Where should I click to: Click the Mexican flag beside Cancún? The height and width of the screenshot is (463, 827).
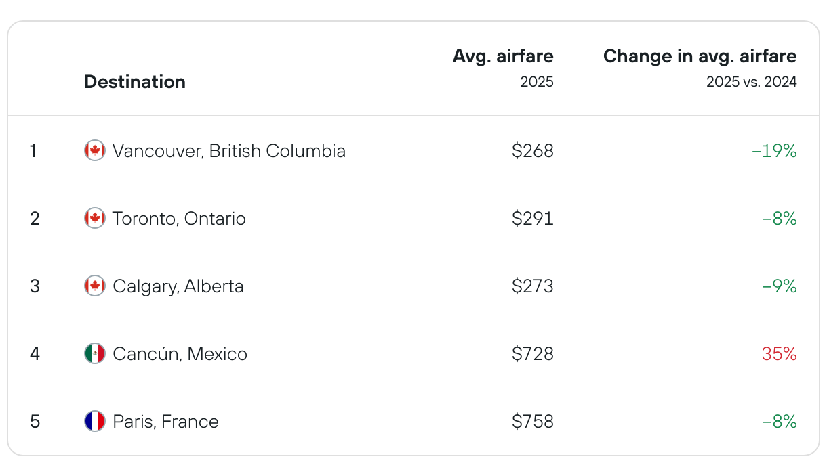pos(95,353)
